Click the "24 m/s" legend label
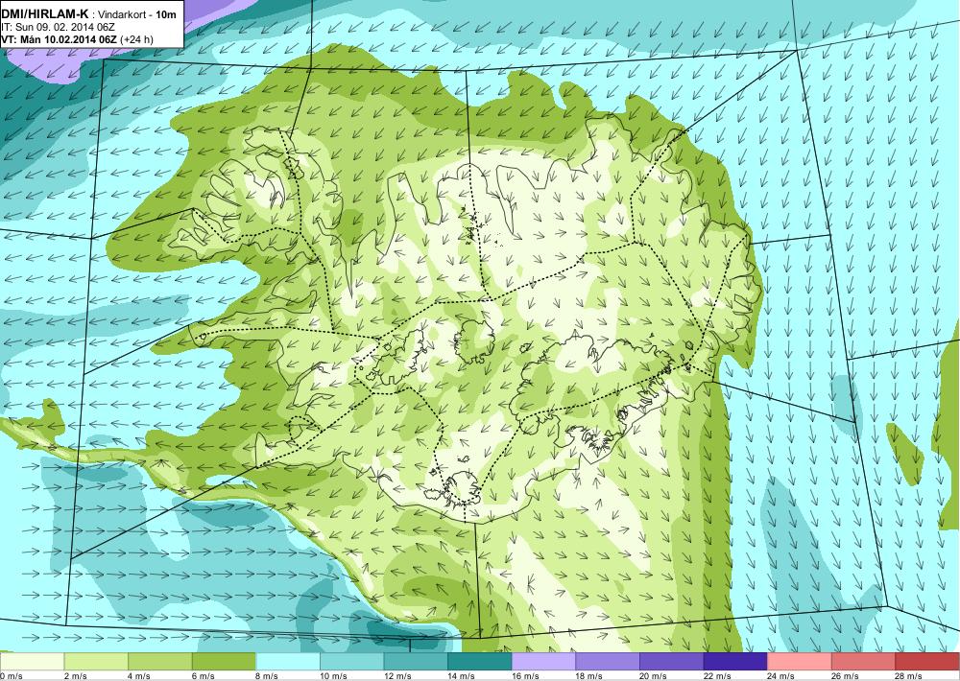Viewport: 960px width, 681px height. [x=781, y=676]
